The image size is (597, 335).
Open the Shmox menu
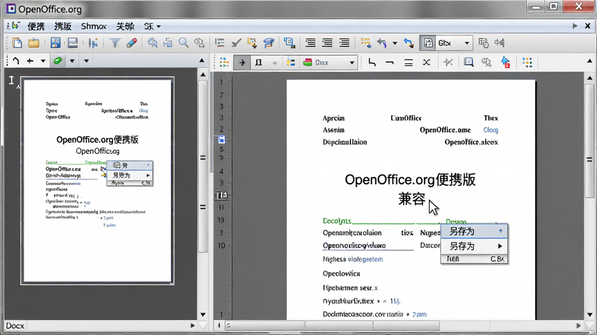coord(94,26)
